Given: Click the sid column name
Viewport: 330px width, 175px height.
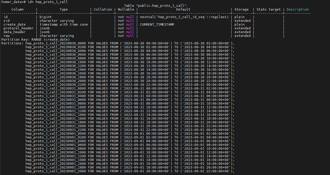Looking at the screenshot, I should (x=7, y=21).
